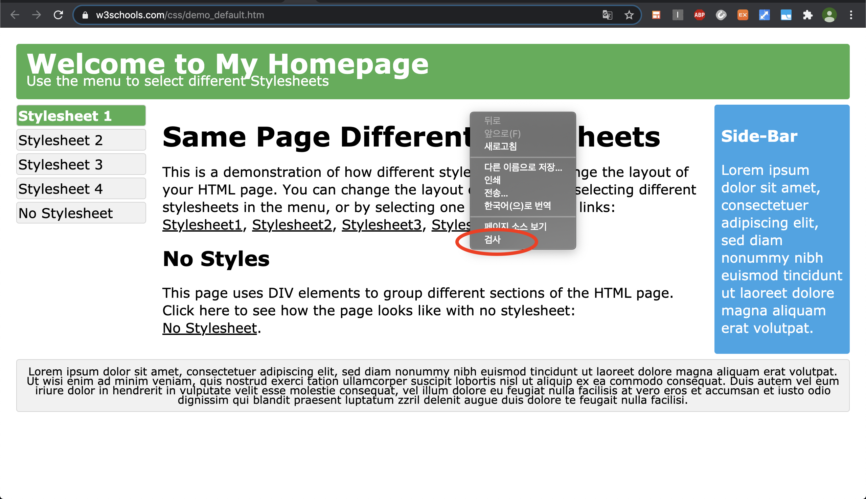Select '한국어(으)로 번역' context menu item
Image resolution: width=866 pixels, height=499 pixels.
pyautogui.click(x=517, y=206)
